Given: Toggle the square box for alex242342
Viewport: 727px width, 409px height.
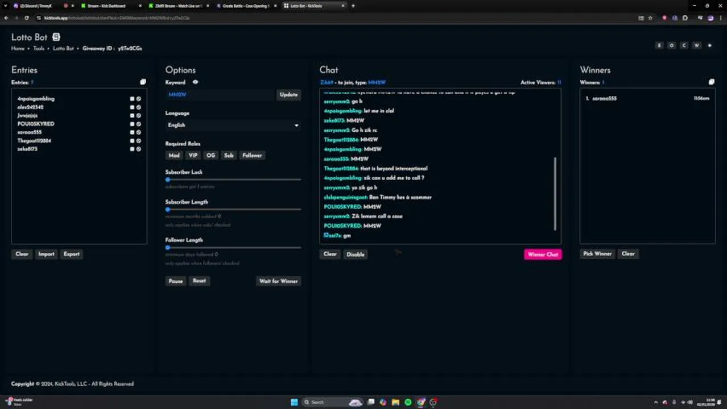Looking at the screenshot, I should coord(132,107).
